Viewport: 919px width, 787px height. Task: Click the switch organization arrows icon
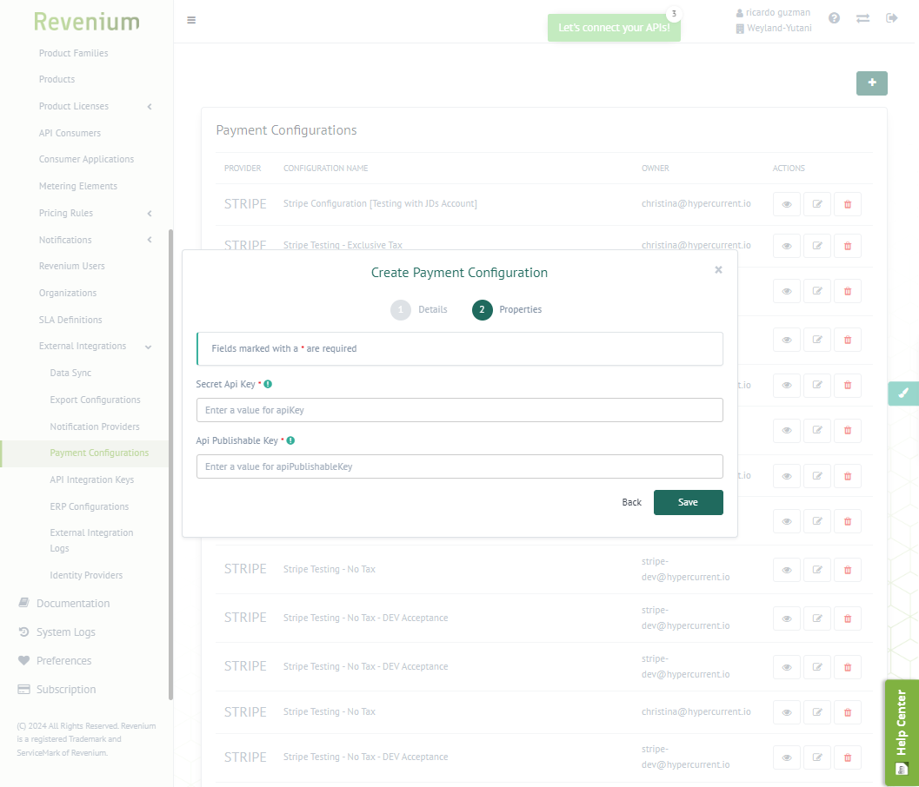click(862, 18)
